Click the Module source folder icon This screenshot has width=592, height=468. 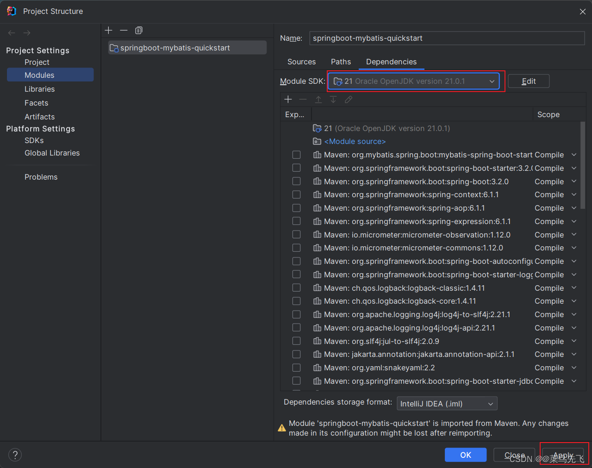[x=317, y=141]
